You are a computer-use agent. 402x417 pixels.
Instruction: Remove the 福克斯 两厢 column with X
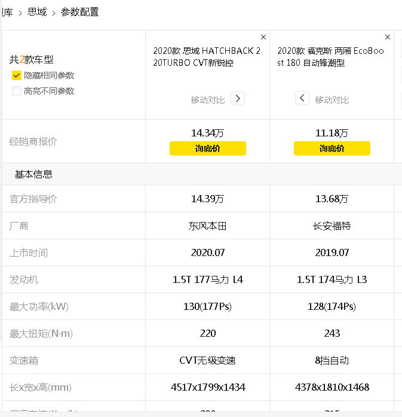coord(388,37)
